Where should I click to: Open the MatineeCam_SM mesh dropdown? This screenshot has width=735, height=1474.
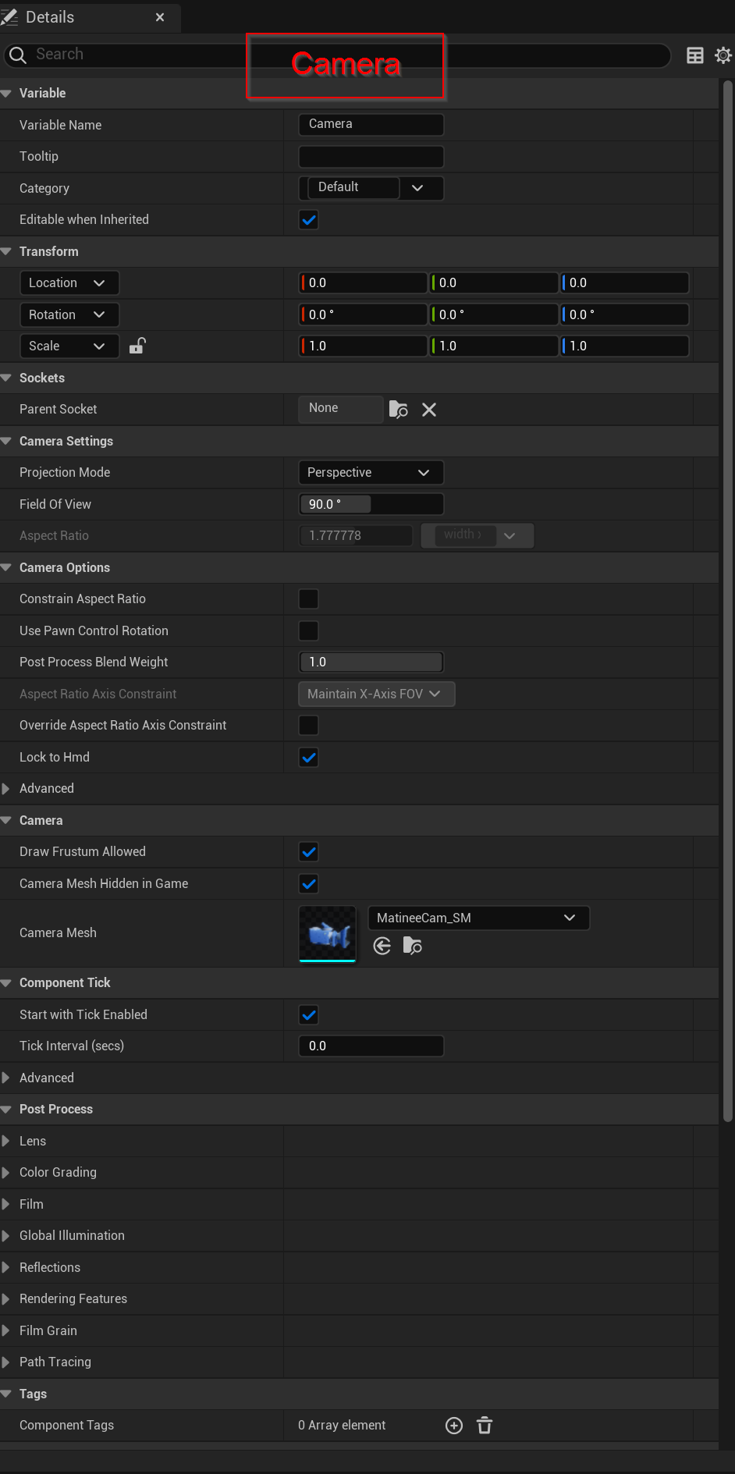(479, 918)
